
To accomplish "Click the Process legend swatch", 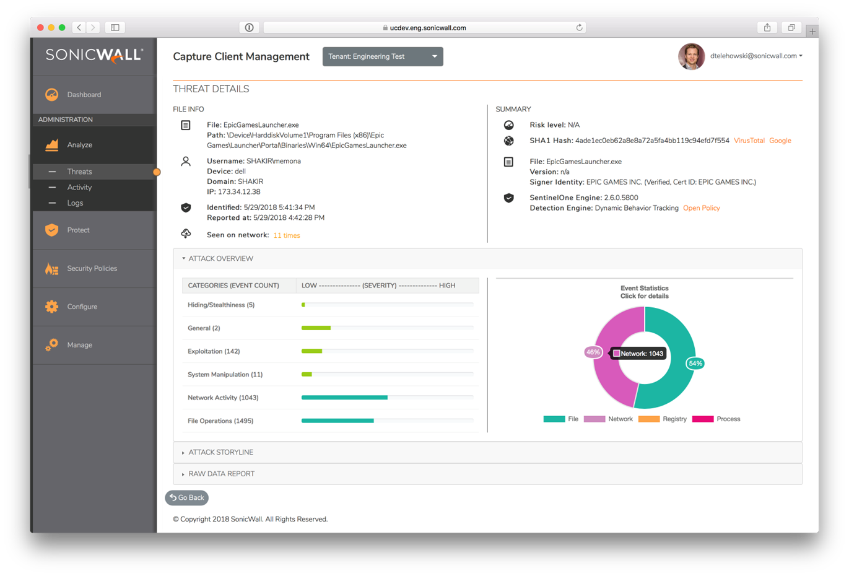I will tap(703, 419).
